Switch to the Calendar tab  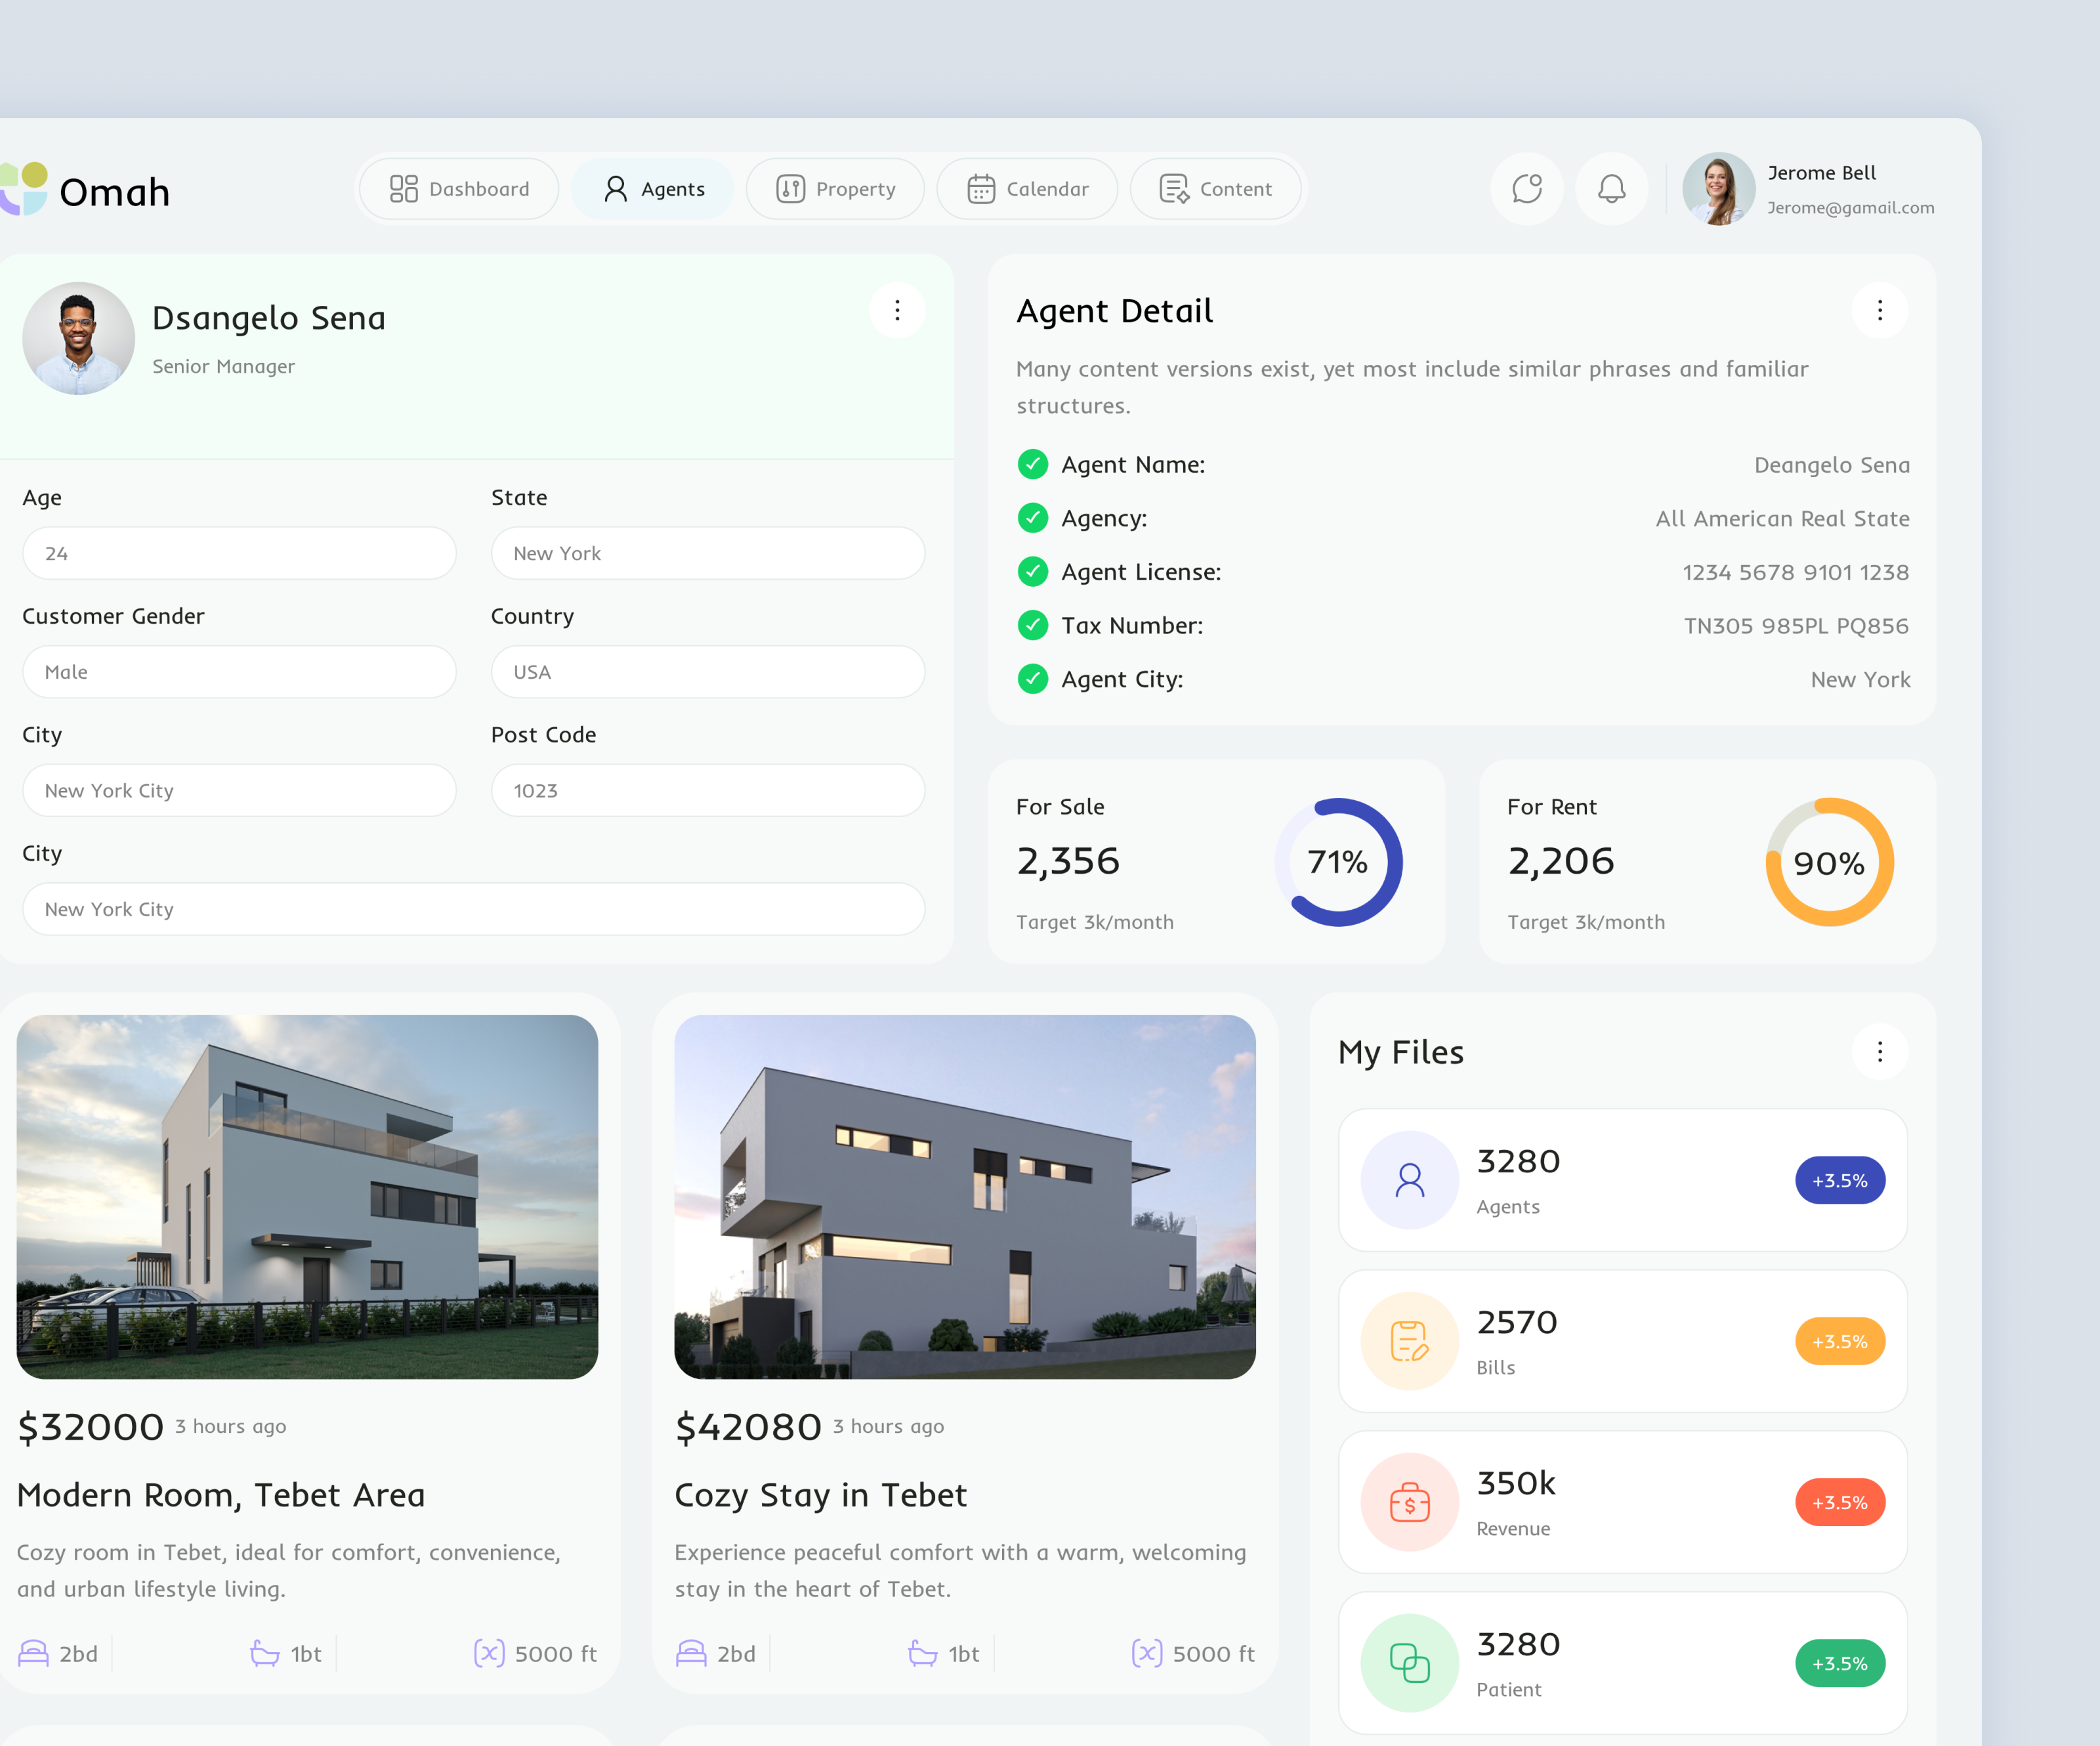tap(1027, 188)
